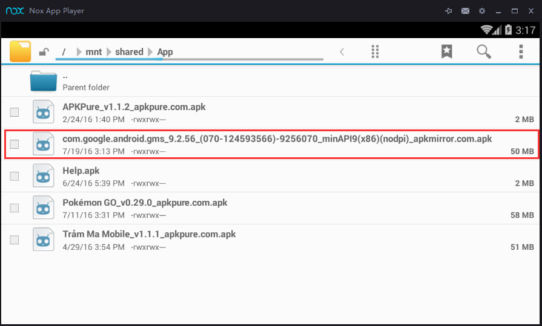This screenshot has width=542, height=326.
Task: Click the Help.apk file icon
Action: [43, 175]
